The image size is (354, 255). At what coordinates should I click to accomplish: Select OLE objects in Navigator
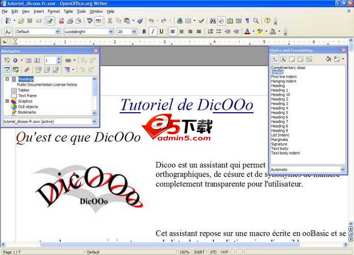tap(28, 107)
